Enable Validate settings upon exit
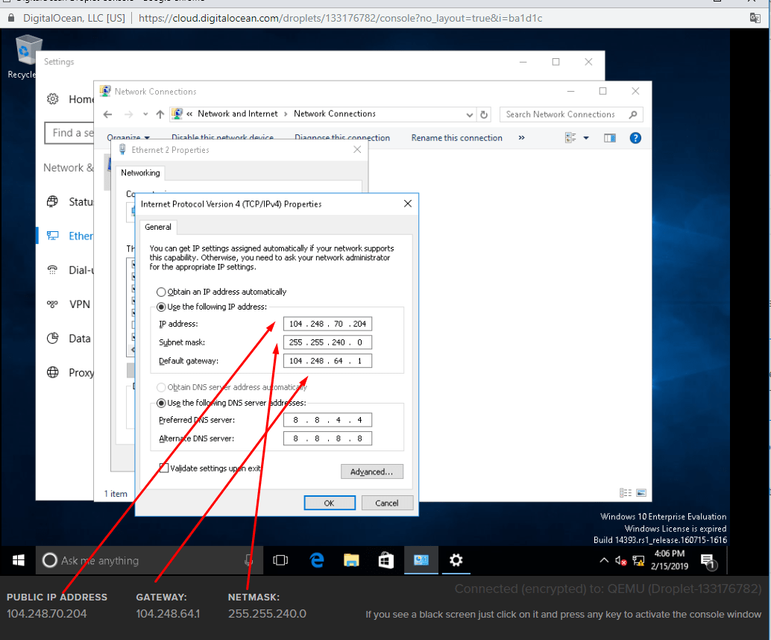 tap(163, 466)
